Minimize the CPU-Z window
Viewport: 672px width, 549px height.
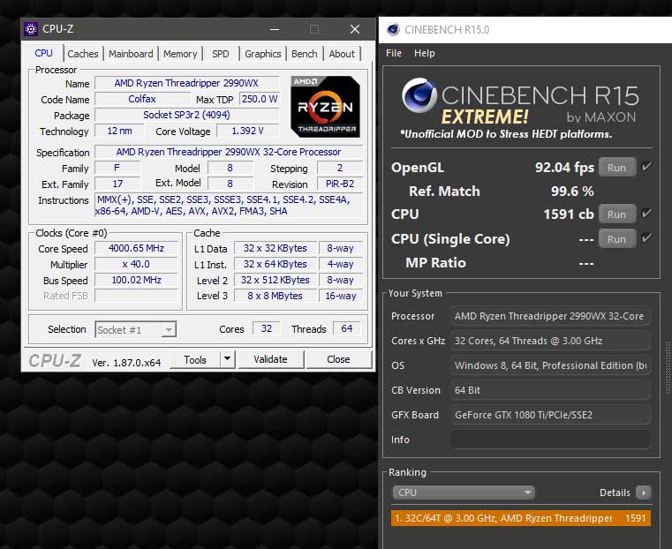275,29
